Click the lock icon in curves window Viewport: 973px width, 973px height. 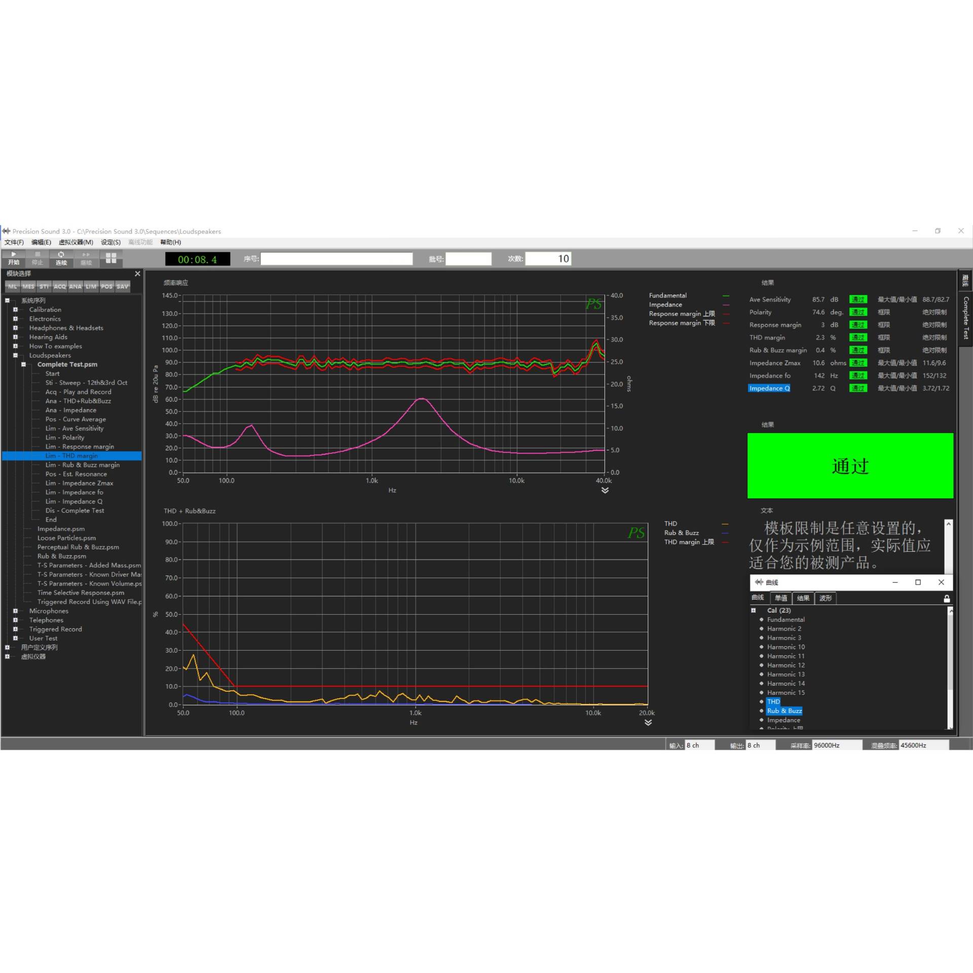[946, 598]
